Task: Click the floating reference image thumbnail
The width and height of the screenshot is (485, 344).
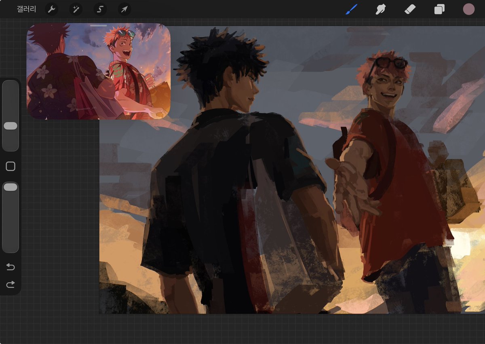Action: [x=99, y=72]
